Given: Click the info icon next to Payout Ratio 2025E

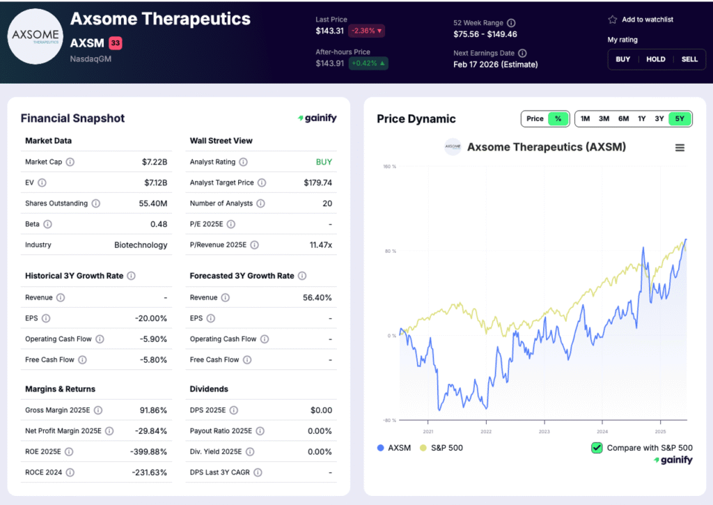Looking at the screenshot, I should tap(259, 430).
